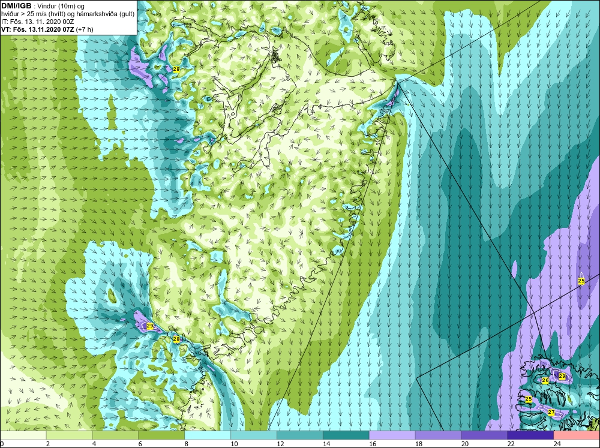The width and height of the screenshot is (600, 448).
Task: Pick the 8–10 m/s pale cyan legend swatch
Action: [208, 435]
